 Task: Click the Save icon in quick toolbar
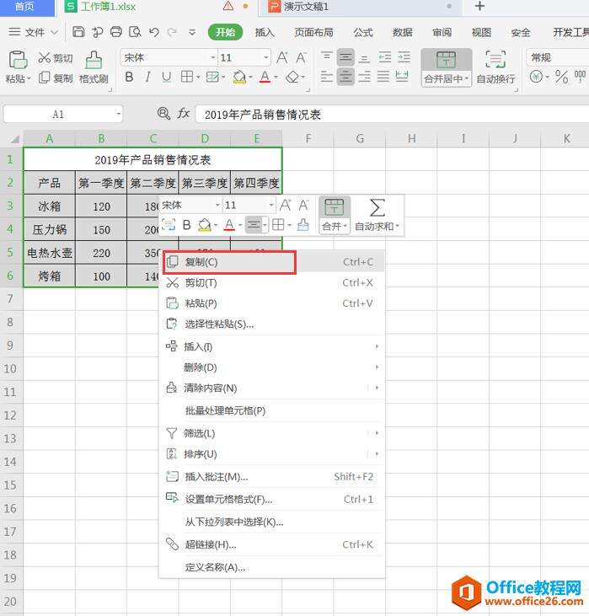(x=78, y=32)
